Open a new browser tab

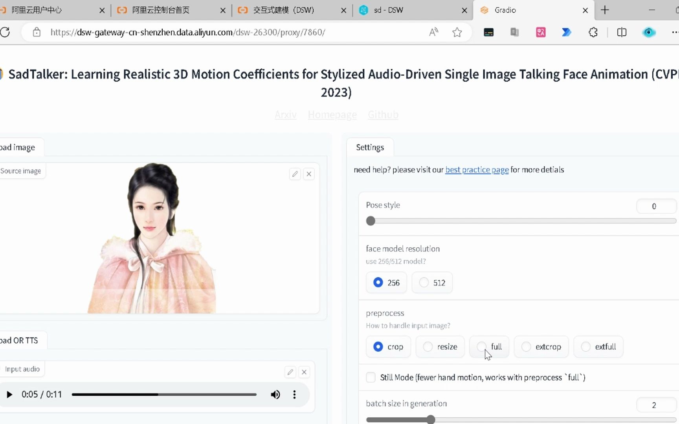[x=605, y=10]
